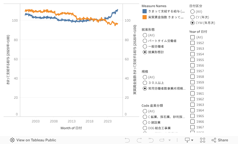Click the Redo arrow icon
238x144 pixels.
[x=139, y=140]
